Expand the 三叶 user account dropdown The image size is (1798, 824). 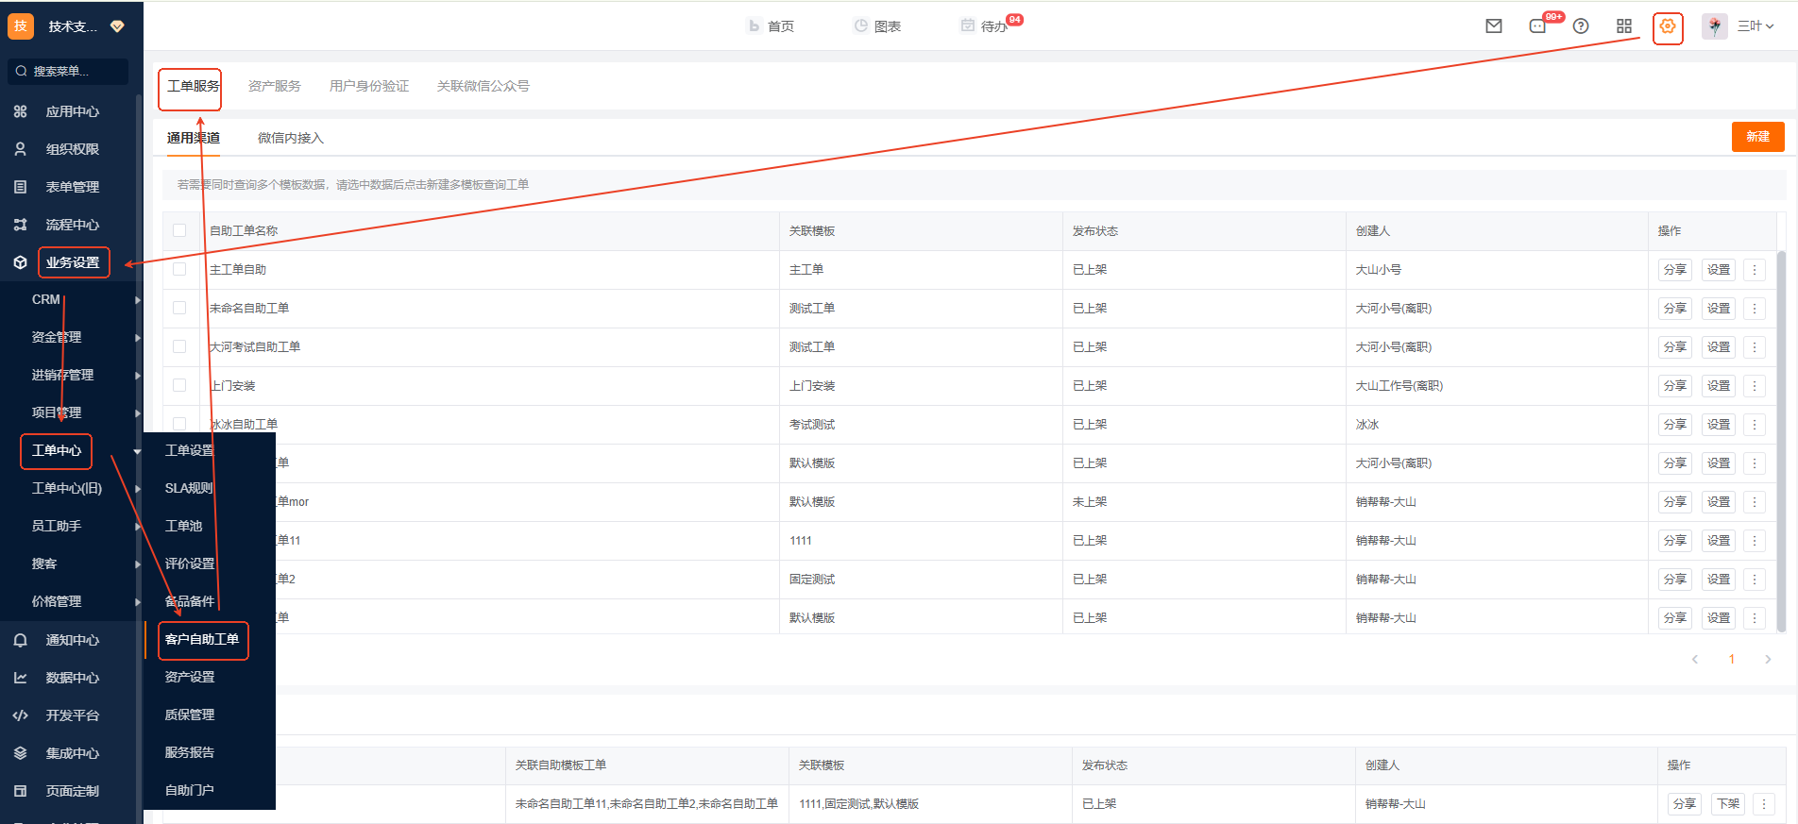click(x=1755, y=26)
